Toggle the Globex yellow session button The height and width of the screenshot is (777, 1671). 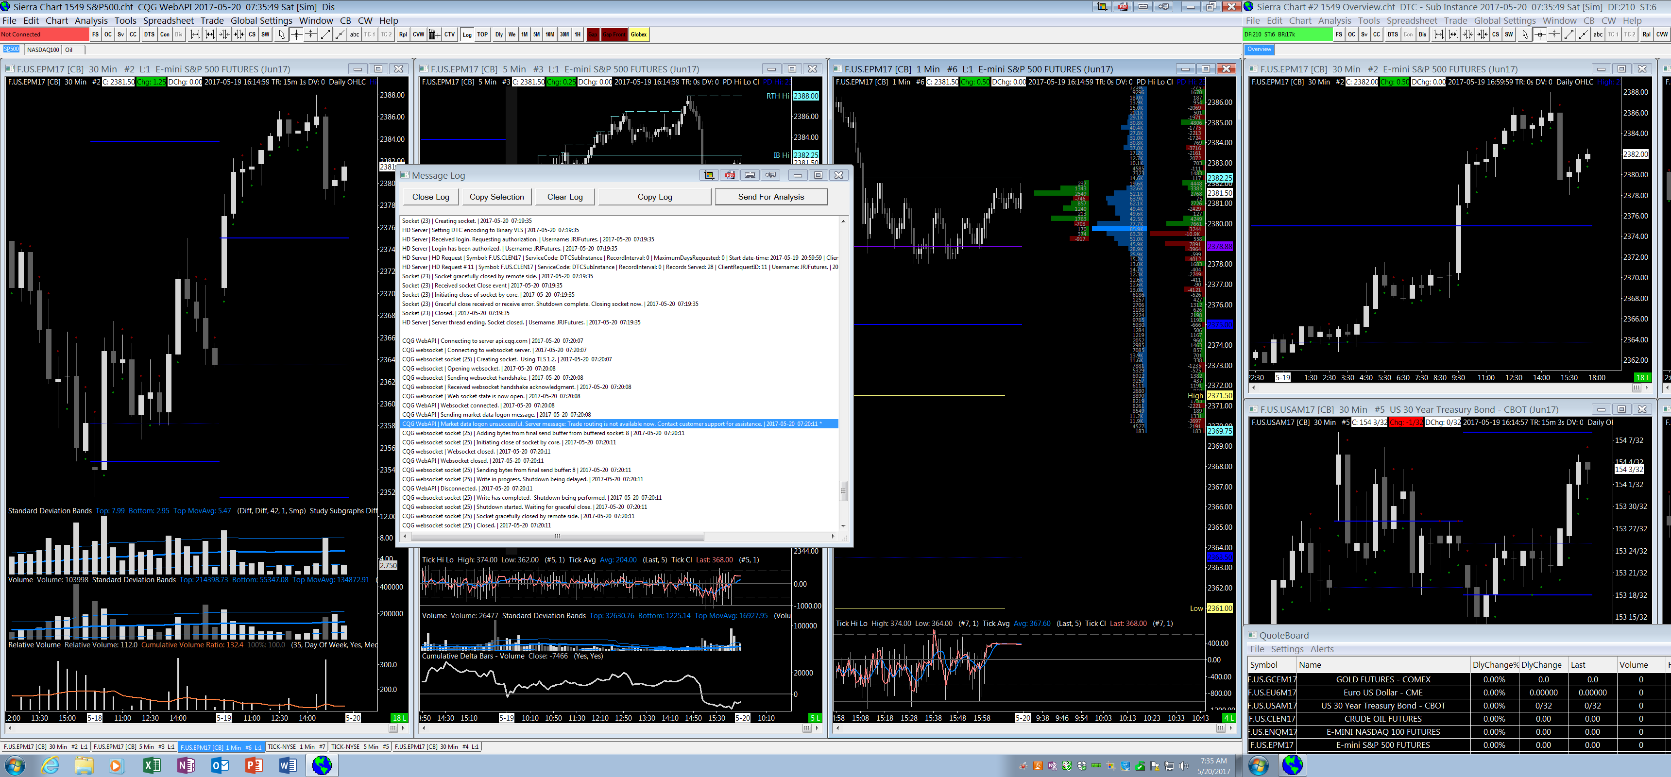[x=638, y=34]
